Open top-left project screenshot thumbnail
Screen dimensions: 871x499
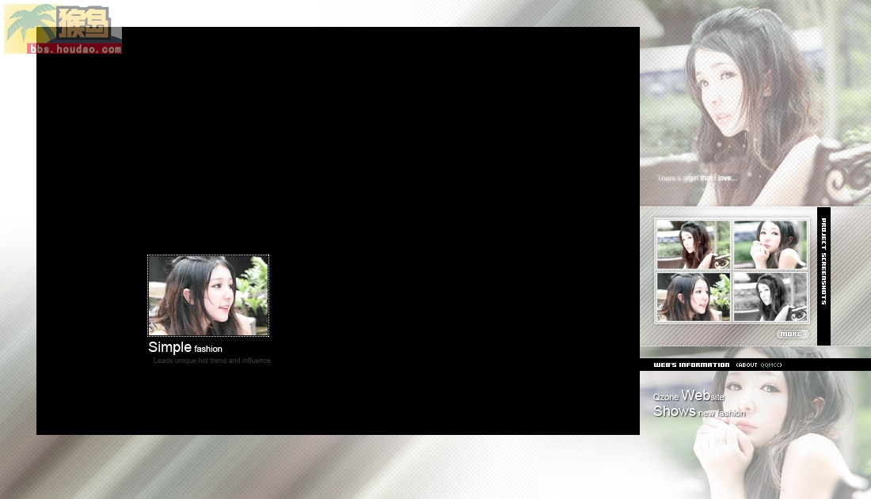pos(694,245)
